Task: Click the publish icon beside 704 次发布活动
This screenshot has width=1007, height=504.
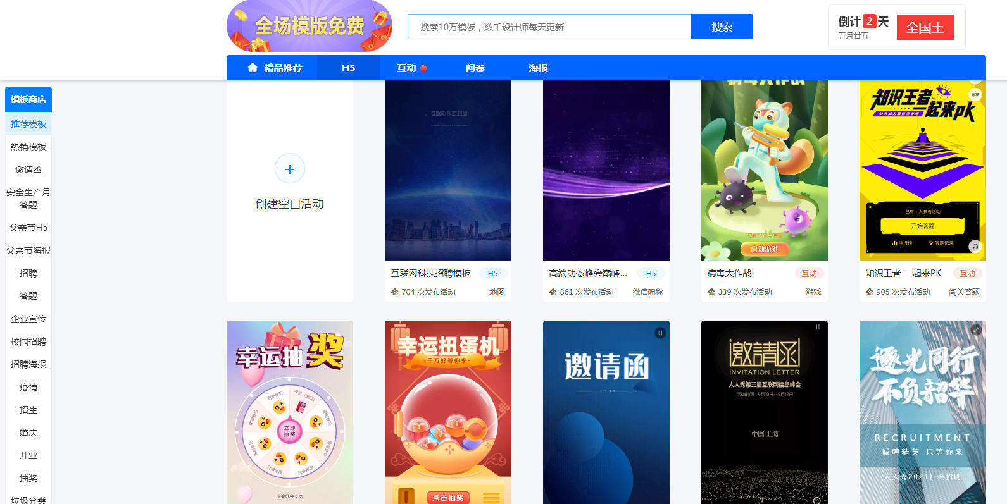Action: [x=395, y=292]
